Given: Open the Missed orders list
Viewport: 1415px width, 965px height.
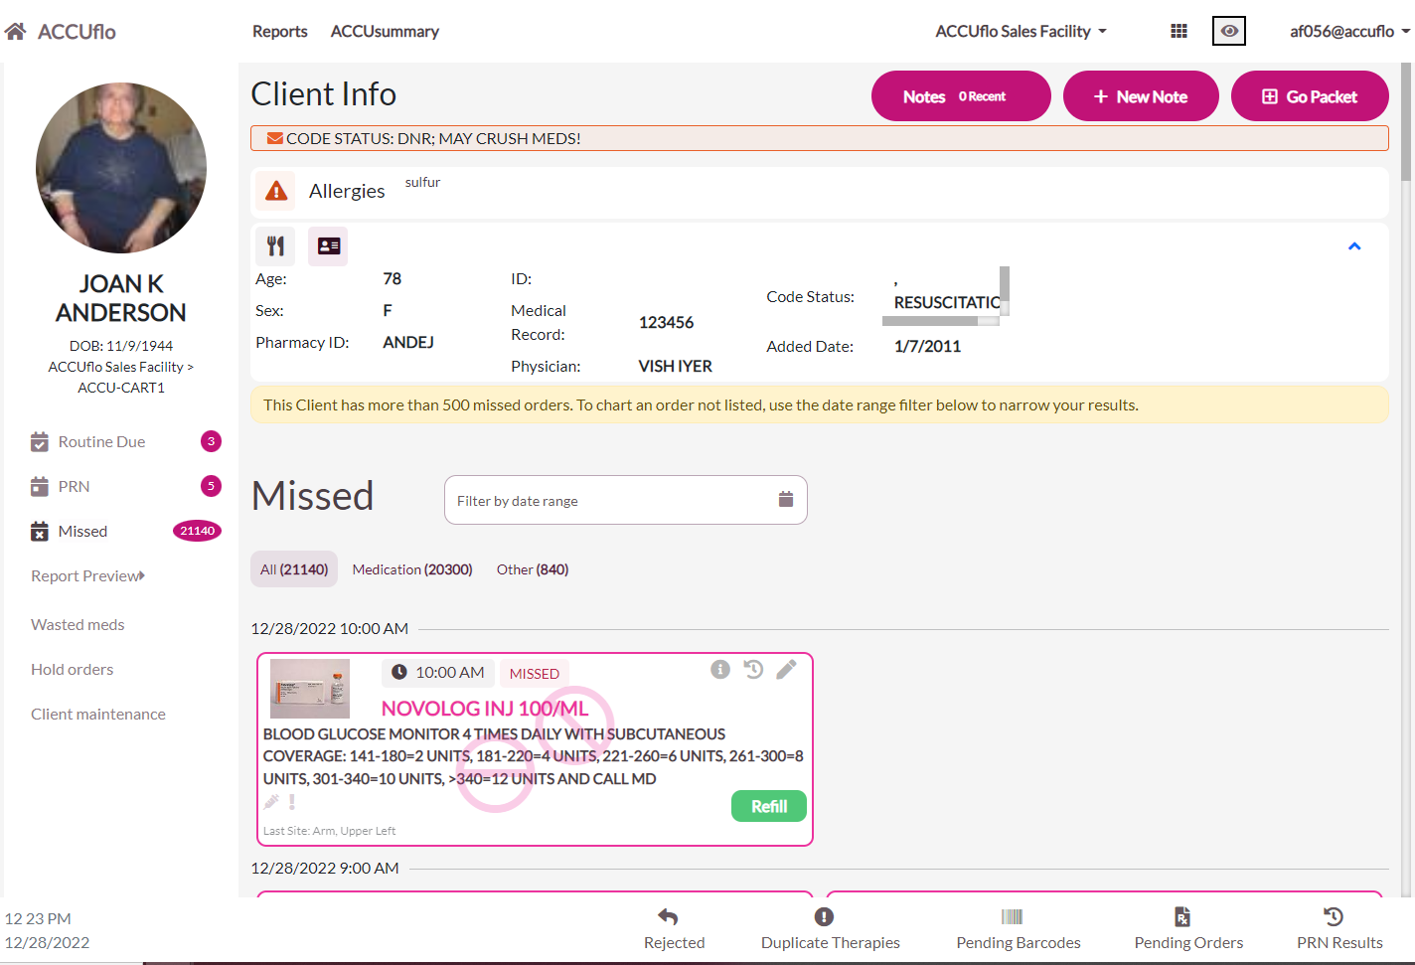Looking at the screenshot, I should tap(82, 531).
